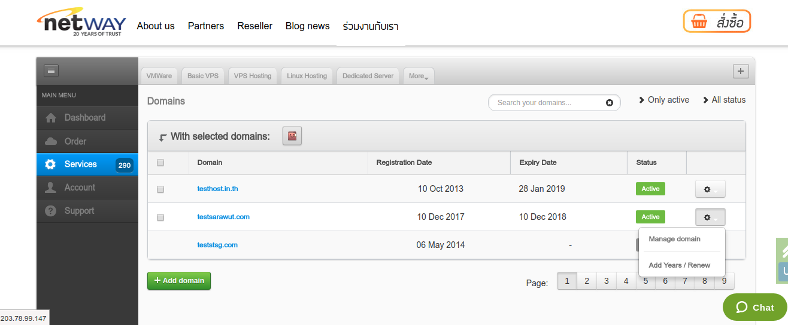Open the VPS Hosting tab
Viewport: 788px width, 325px height.
[x=253, y=76]
